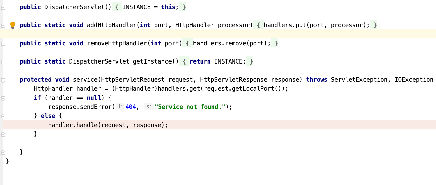Click the throws keyword in service signature
The image size is (436, 185).
317,80
